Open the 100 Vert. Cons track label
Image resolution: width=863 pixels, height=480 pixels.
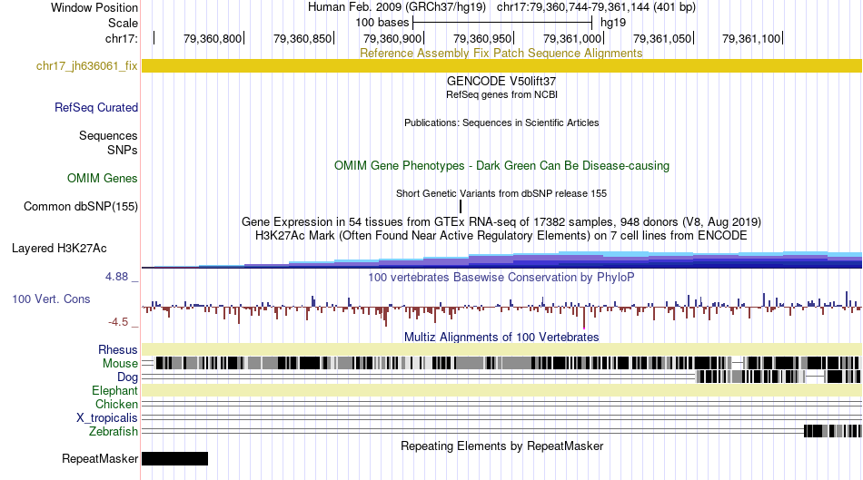tap(51, 299)
